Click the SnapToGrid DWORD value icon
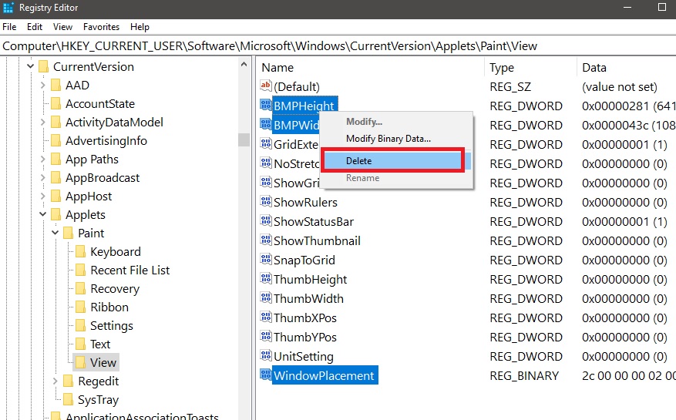676x420 pixels. coord(266,259)
